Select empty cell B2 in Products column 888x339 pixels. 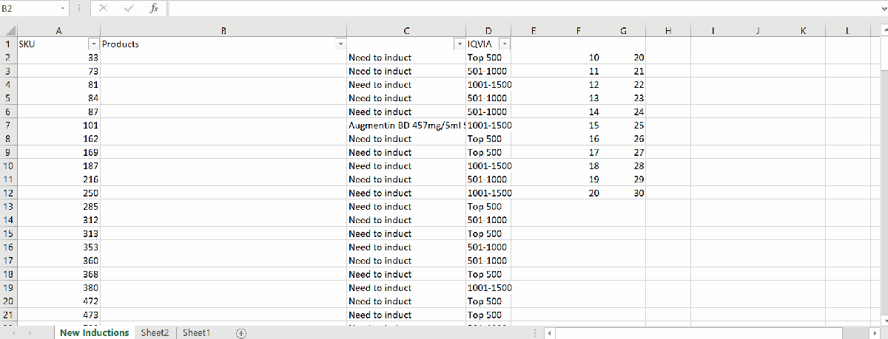tap(223, 58)
